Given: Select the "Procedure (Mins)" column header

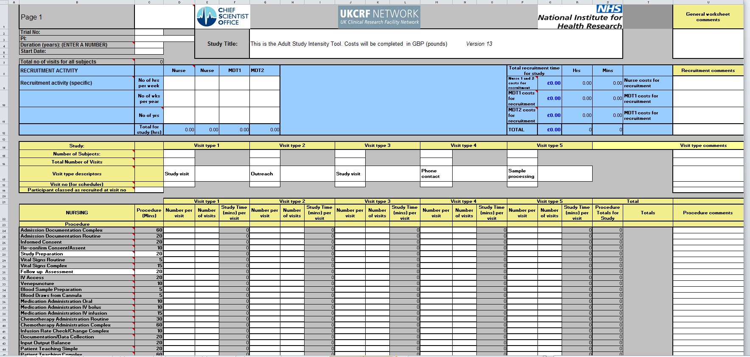Looking at the screenshot, I should point(149,213).
